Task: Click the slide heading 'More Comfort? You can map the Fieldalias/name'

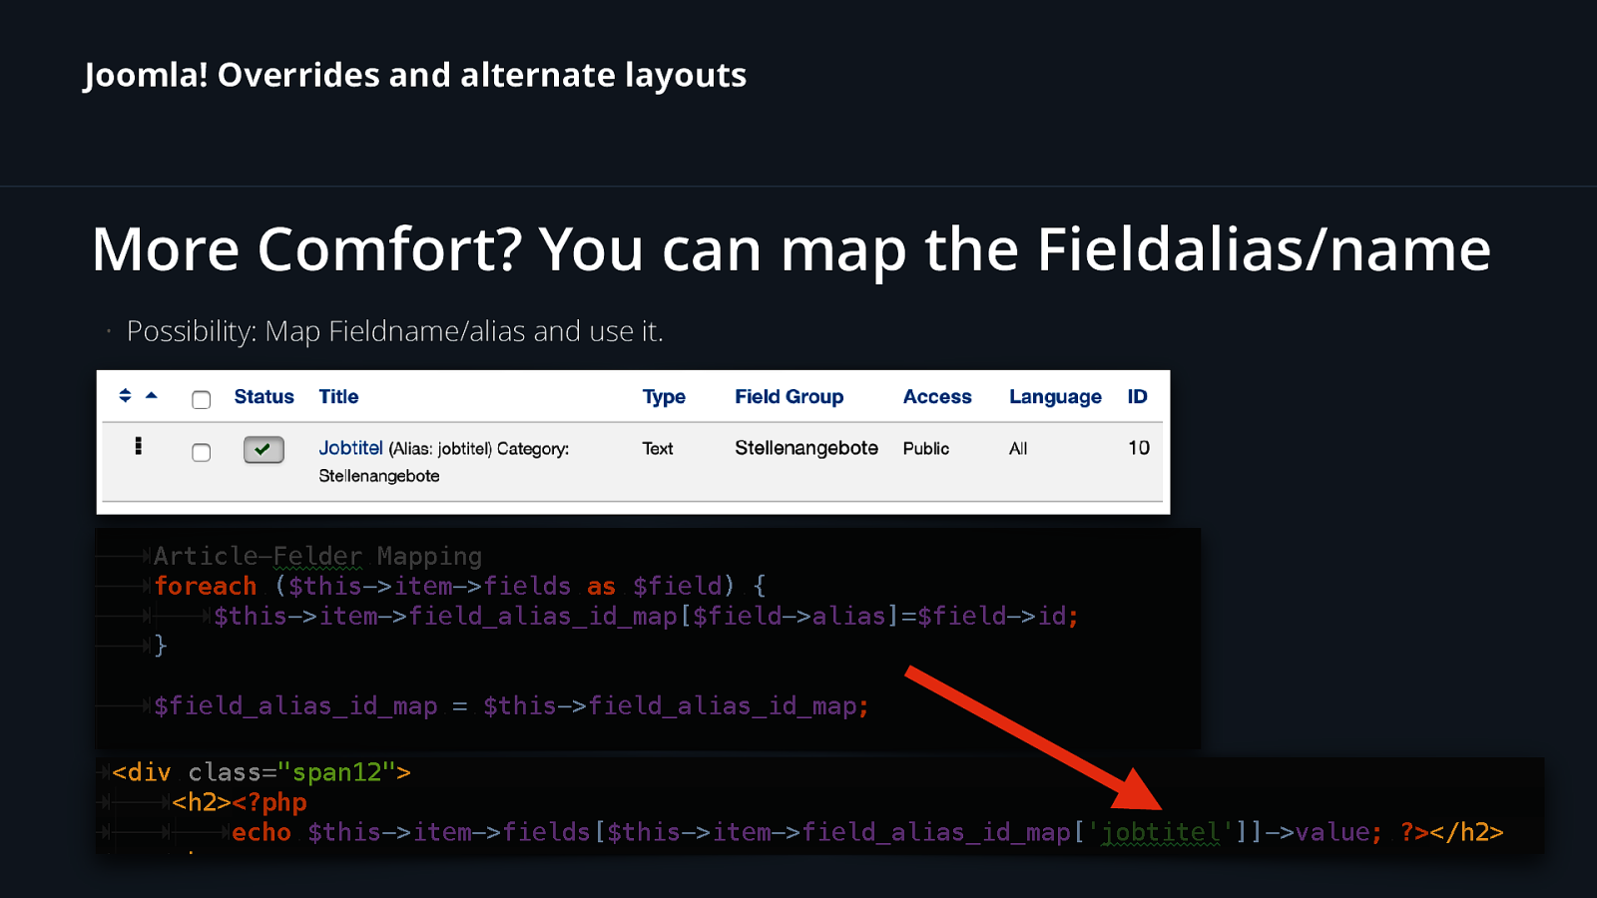Action: coord(792,248)
